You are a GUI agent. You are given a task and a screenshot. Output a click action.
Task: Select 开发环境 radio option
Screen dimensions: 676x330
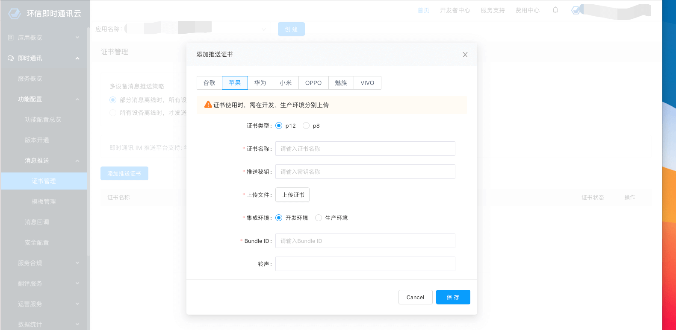[279, 218]
